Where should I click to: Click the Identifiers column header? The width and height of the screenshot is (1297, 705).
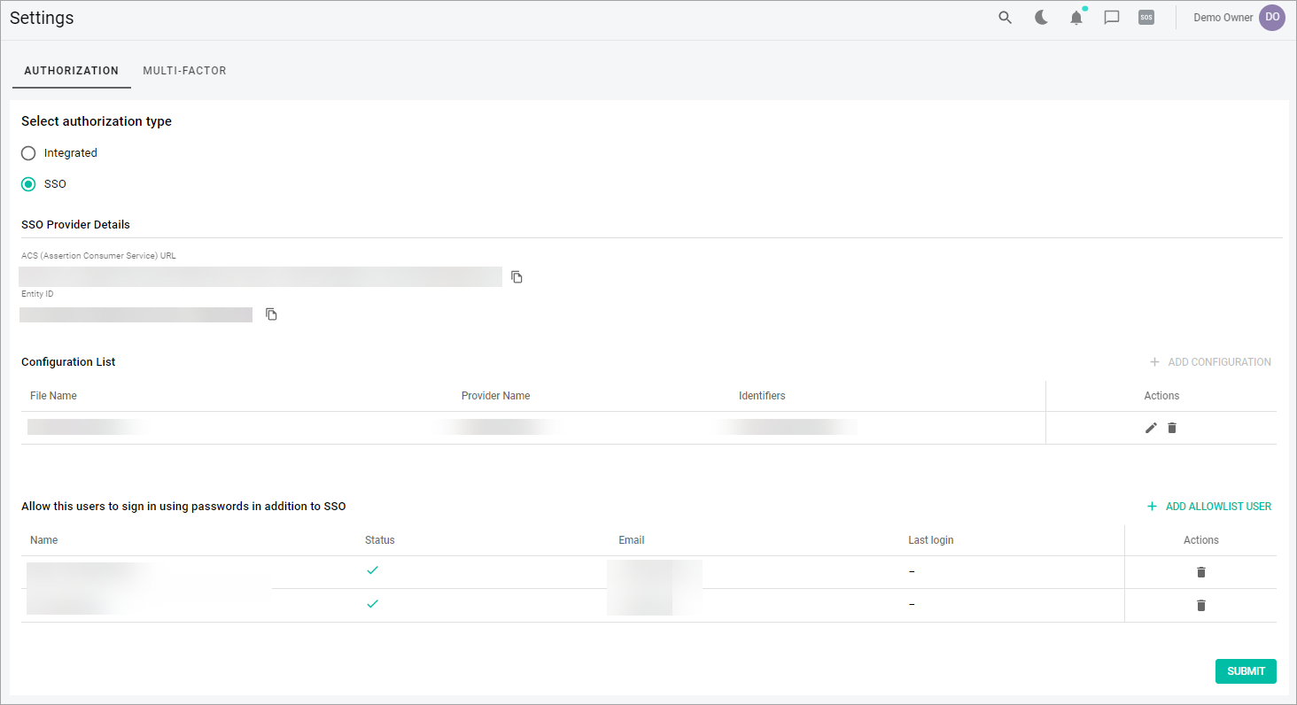pyautogui.click(x=762, y=396)
